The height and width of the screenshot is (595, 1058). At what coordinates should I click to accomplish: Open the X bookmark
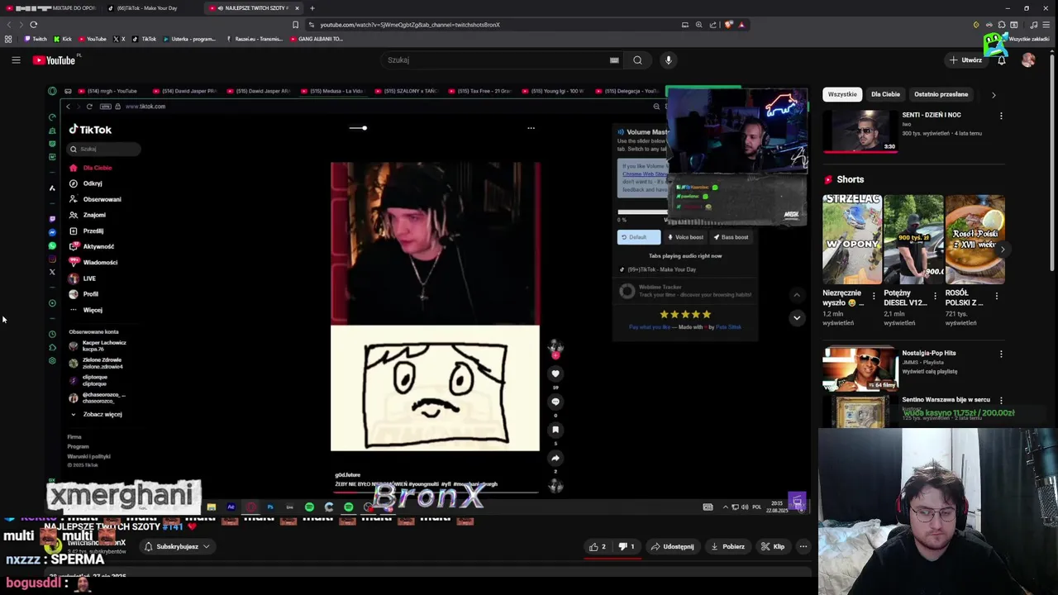pos(119,39)
